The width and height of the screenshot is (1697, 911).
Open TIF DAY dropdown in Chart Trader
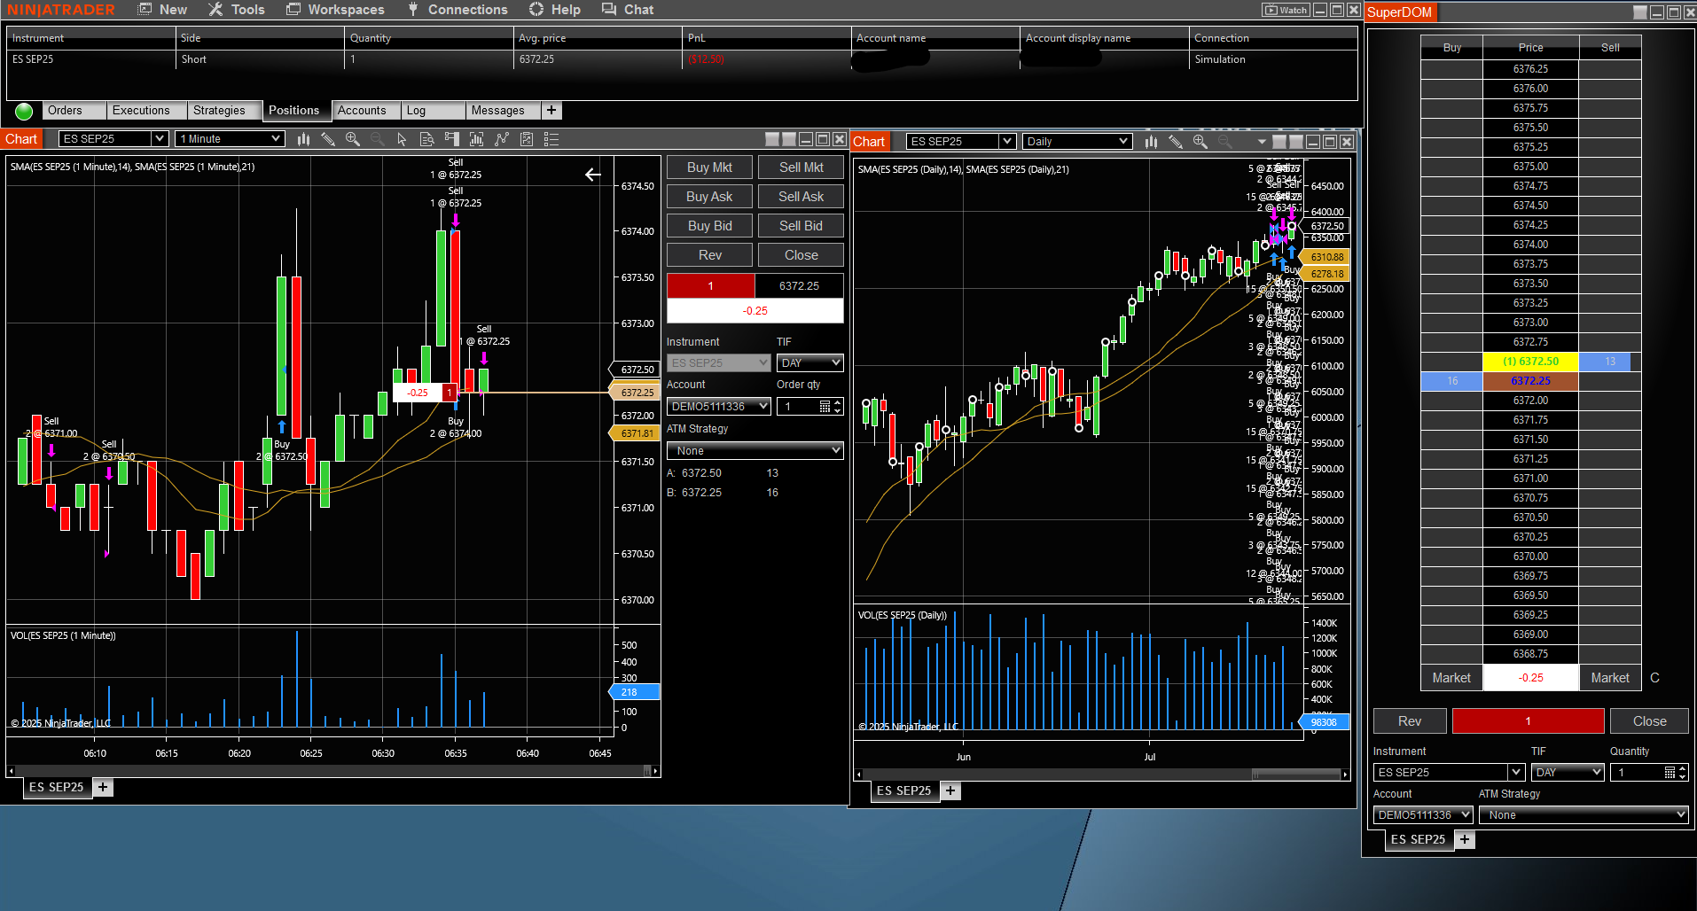pos(810,363)
